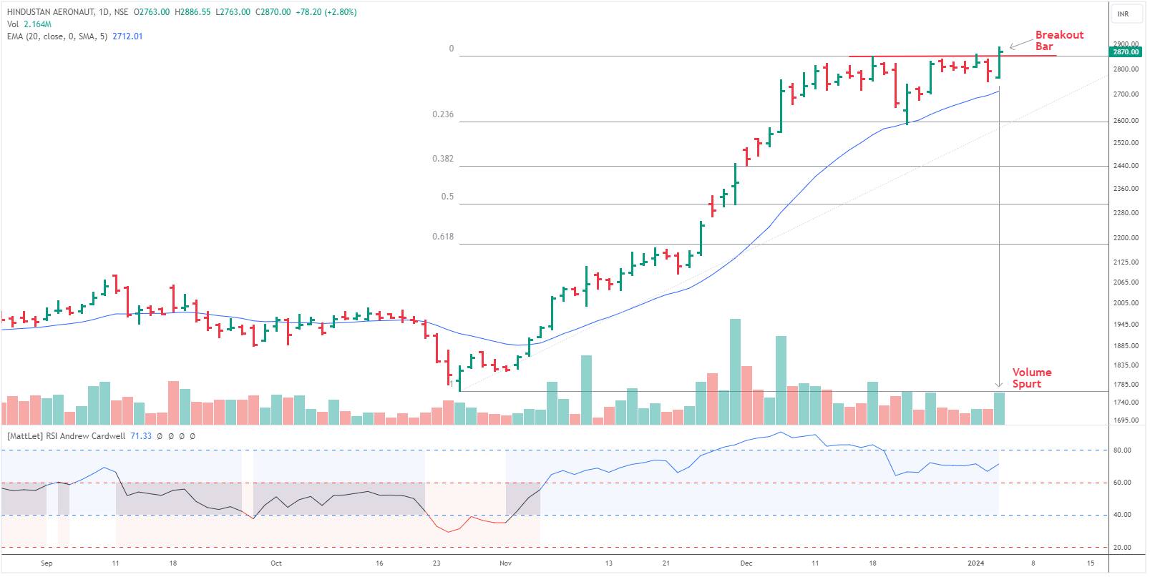
Task: Click the 2280.00 price axis label
Action: [x=1126, y=213]
